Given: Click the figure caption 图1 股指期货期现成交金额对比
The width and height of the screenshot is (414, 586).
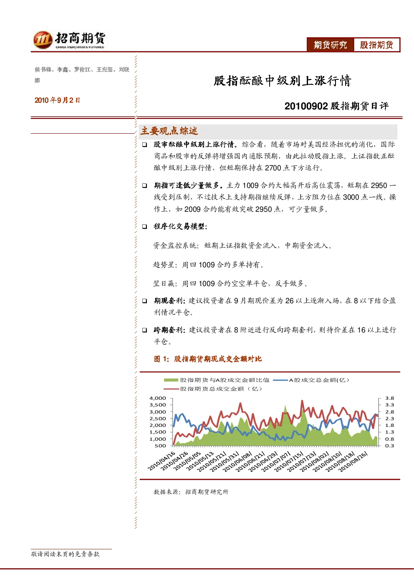Looking at the screenshot, I should (208, 359).
